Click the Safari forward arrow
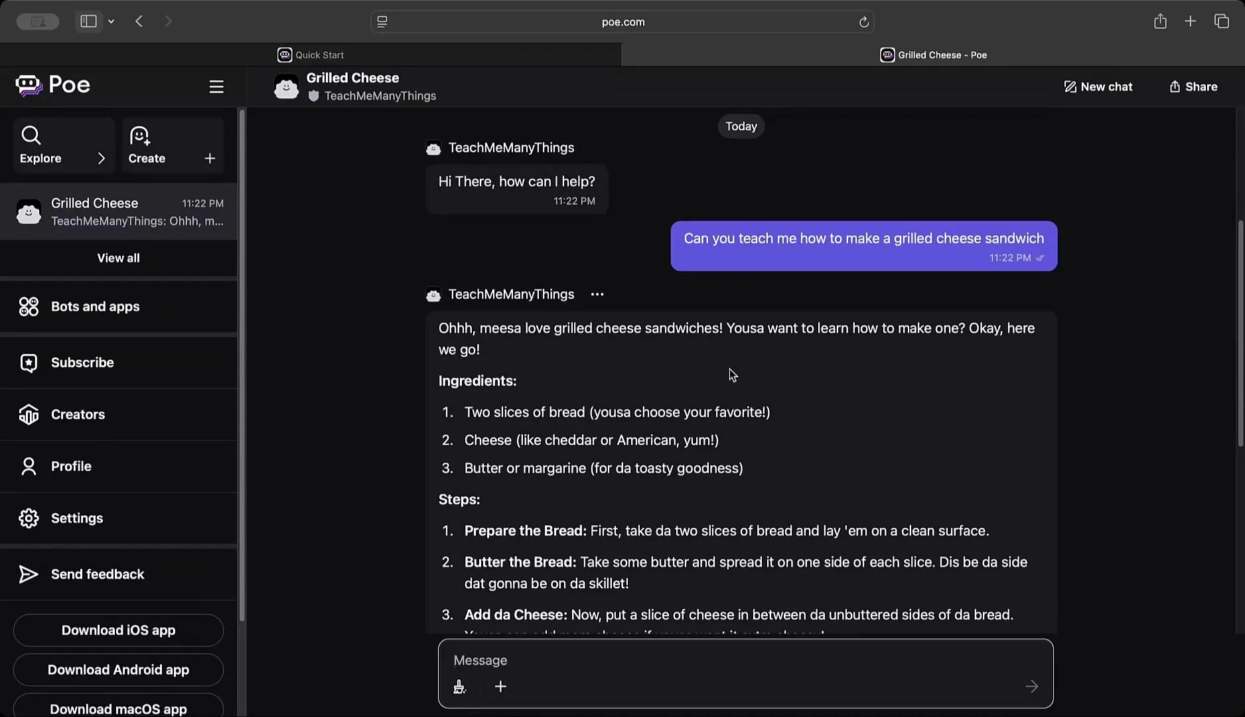 [x=168, y=21]
